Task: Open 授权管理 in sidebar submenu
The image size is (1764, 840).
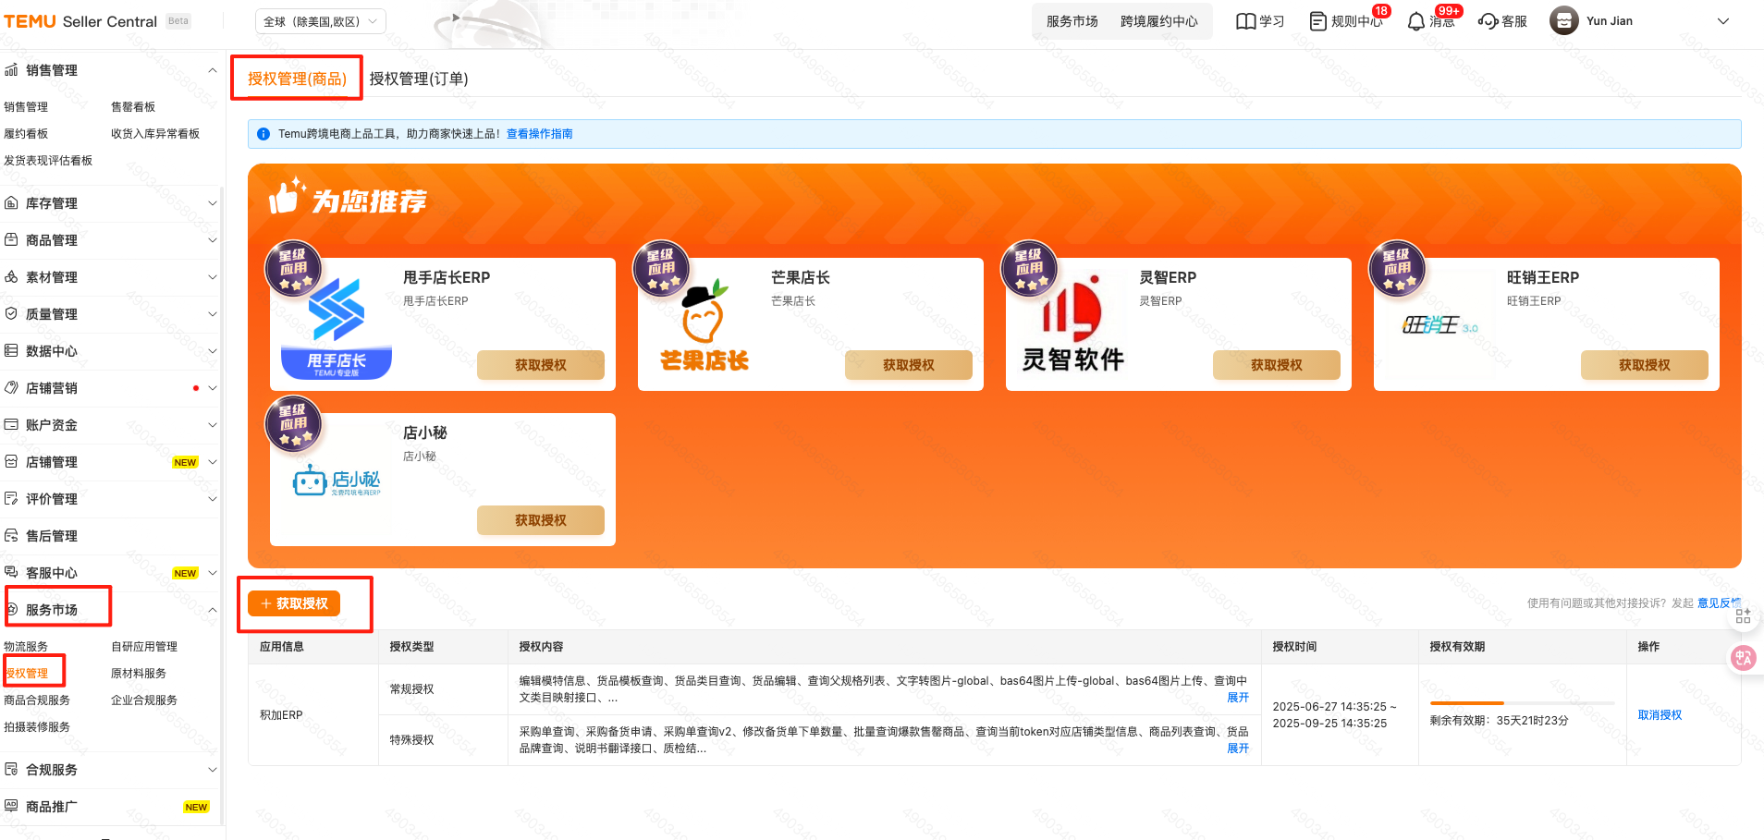Action: pos(26,674)
